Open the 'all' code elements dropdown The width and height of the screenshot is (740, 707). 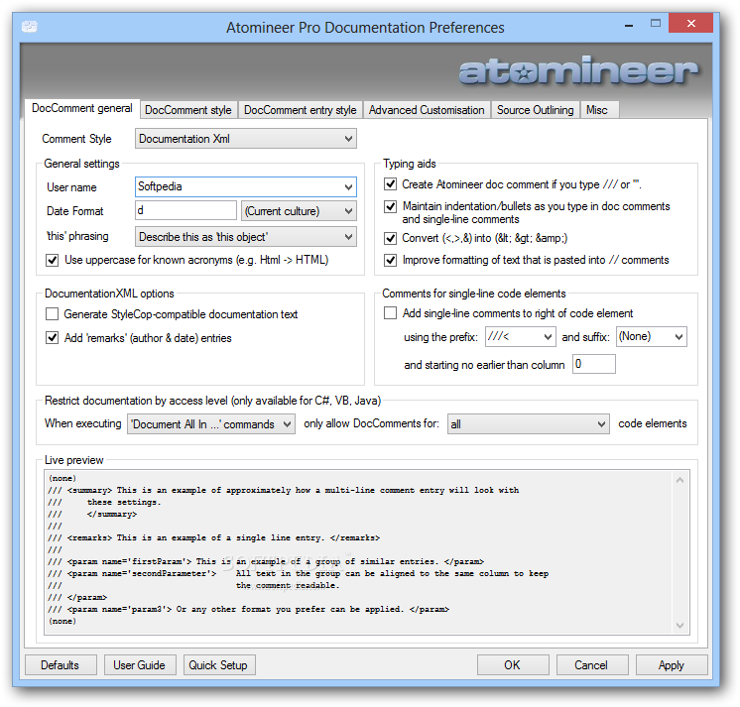[x=528, y=424]
